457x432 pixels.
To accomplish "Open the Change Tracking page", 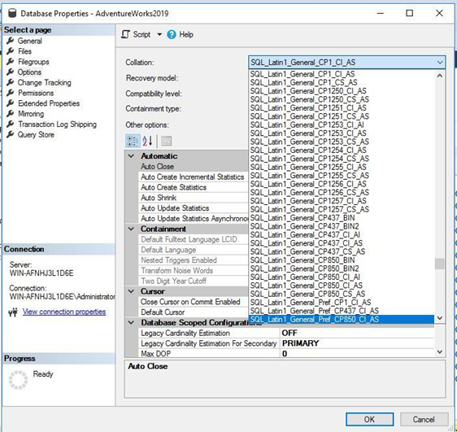I will click(x=44, y=83).
